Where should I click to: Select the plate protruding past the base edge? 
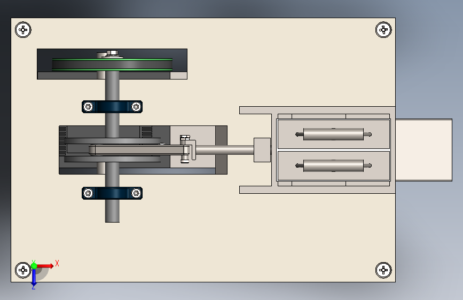click(423, 150)
